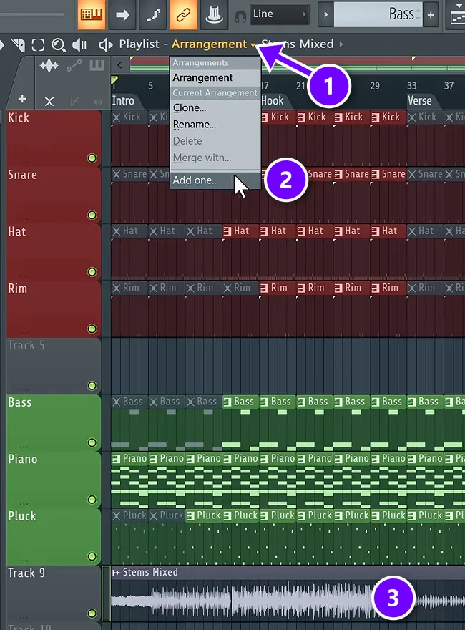Collapse picker panel with left chevron button
465x630 pixels.
pos(119,65)
